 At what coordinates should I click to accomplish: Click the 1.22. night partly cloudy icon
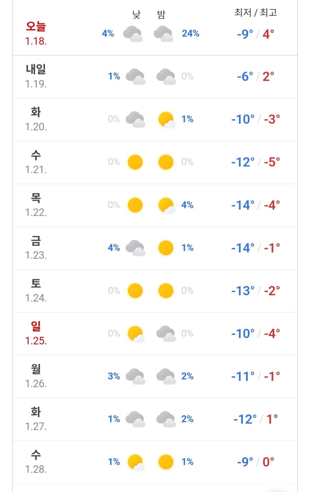pyautogui.click(x=166, y=205)
